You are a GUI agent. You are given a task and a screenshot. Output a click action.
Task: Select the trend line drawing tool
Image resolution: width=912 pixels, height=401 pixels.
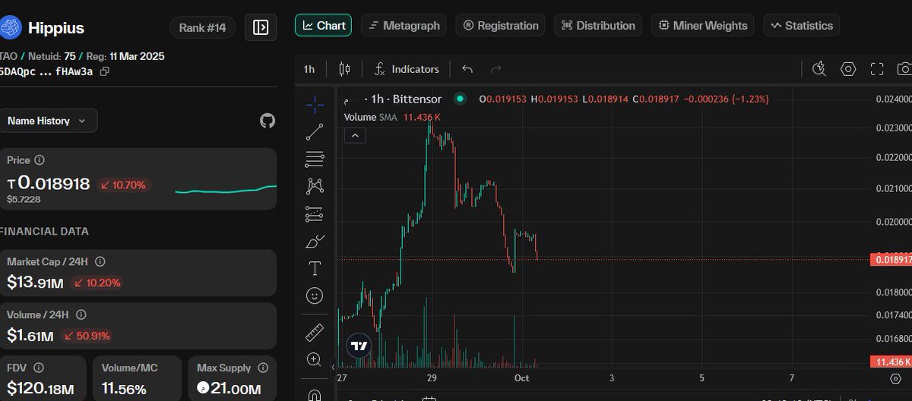pyautogui.click(x=315, y=131)
